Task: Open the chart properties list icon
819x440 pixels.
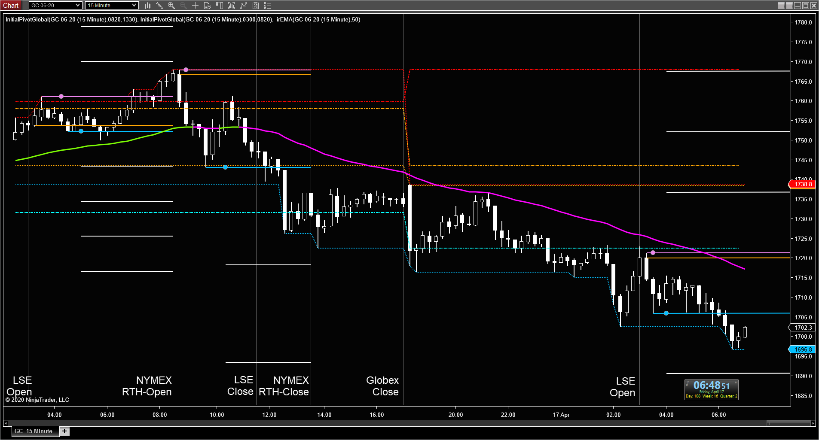Action: pyautogui.click(x=268, y=6)
